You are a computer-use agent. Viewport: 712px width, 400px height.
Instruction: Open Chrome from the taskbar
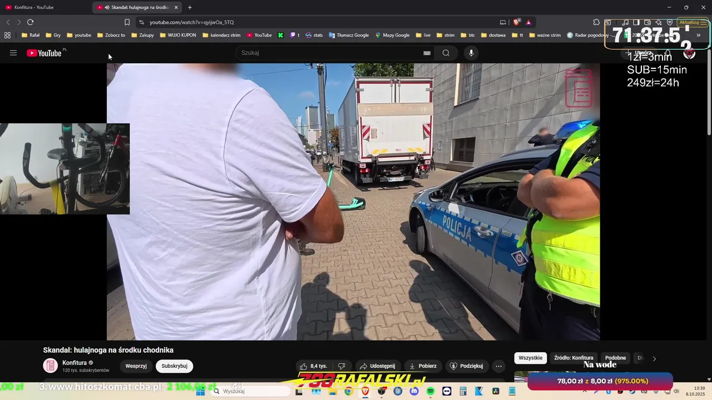(348, 391)
